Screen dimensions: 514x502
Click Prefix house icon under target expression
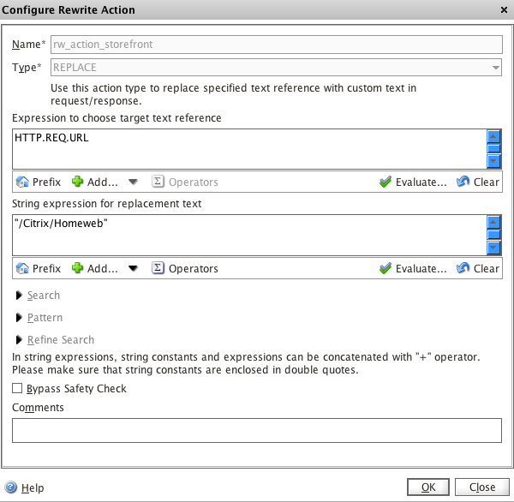pos(22,182)
